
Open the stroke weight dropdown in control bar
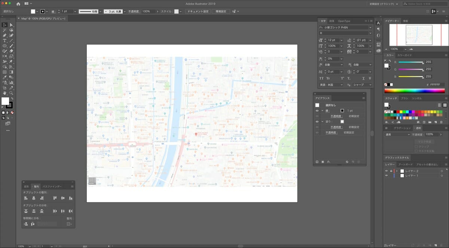(74, 12)
